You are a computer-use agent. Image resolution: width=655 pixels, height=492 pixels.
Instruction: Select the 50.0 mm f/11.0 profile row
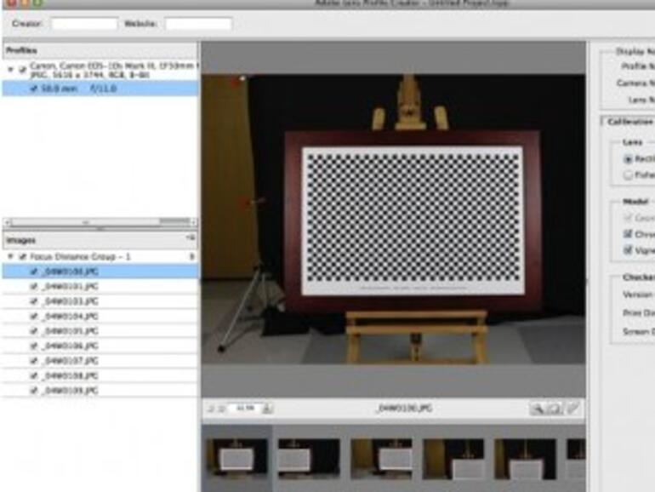point(100,89)
